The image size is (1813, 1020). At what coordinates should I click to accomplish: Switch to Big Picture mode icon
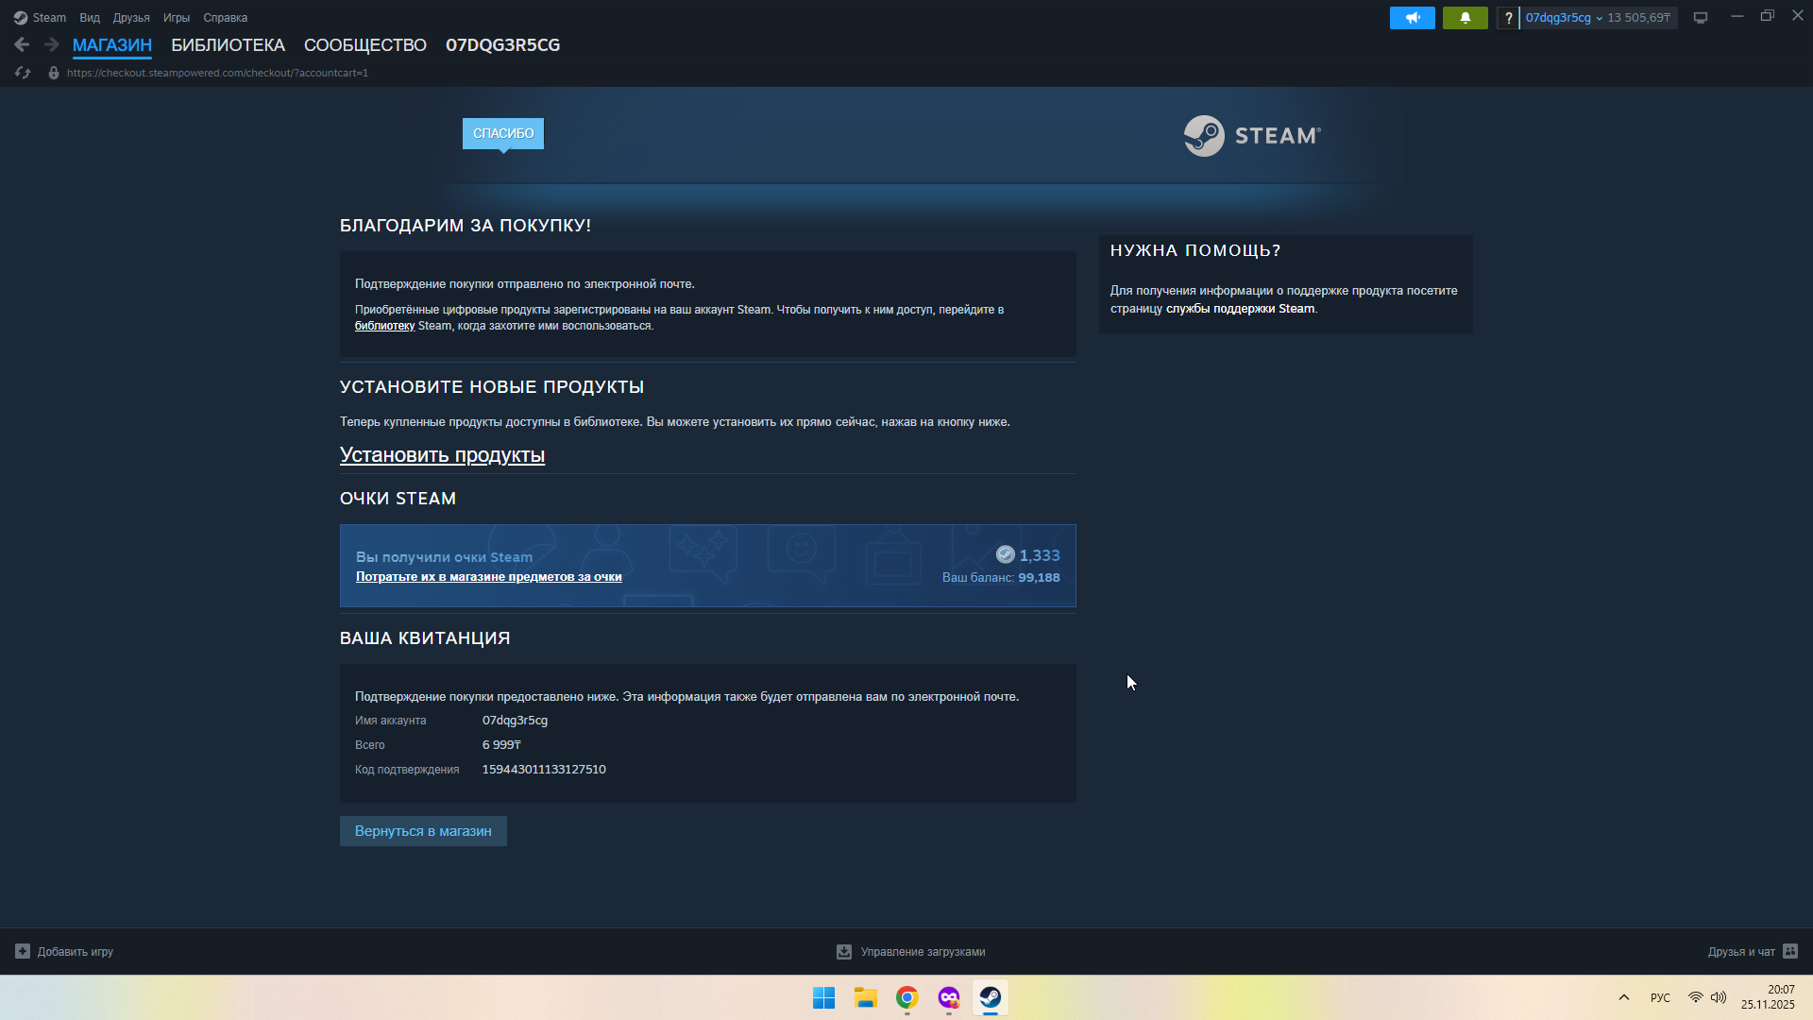[1701, 18]
